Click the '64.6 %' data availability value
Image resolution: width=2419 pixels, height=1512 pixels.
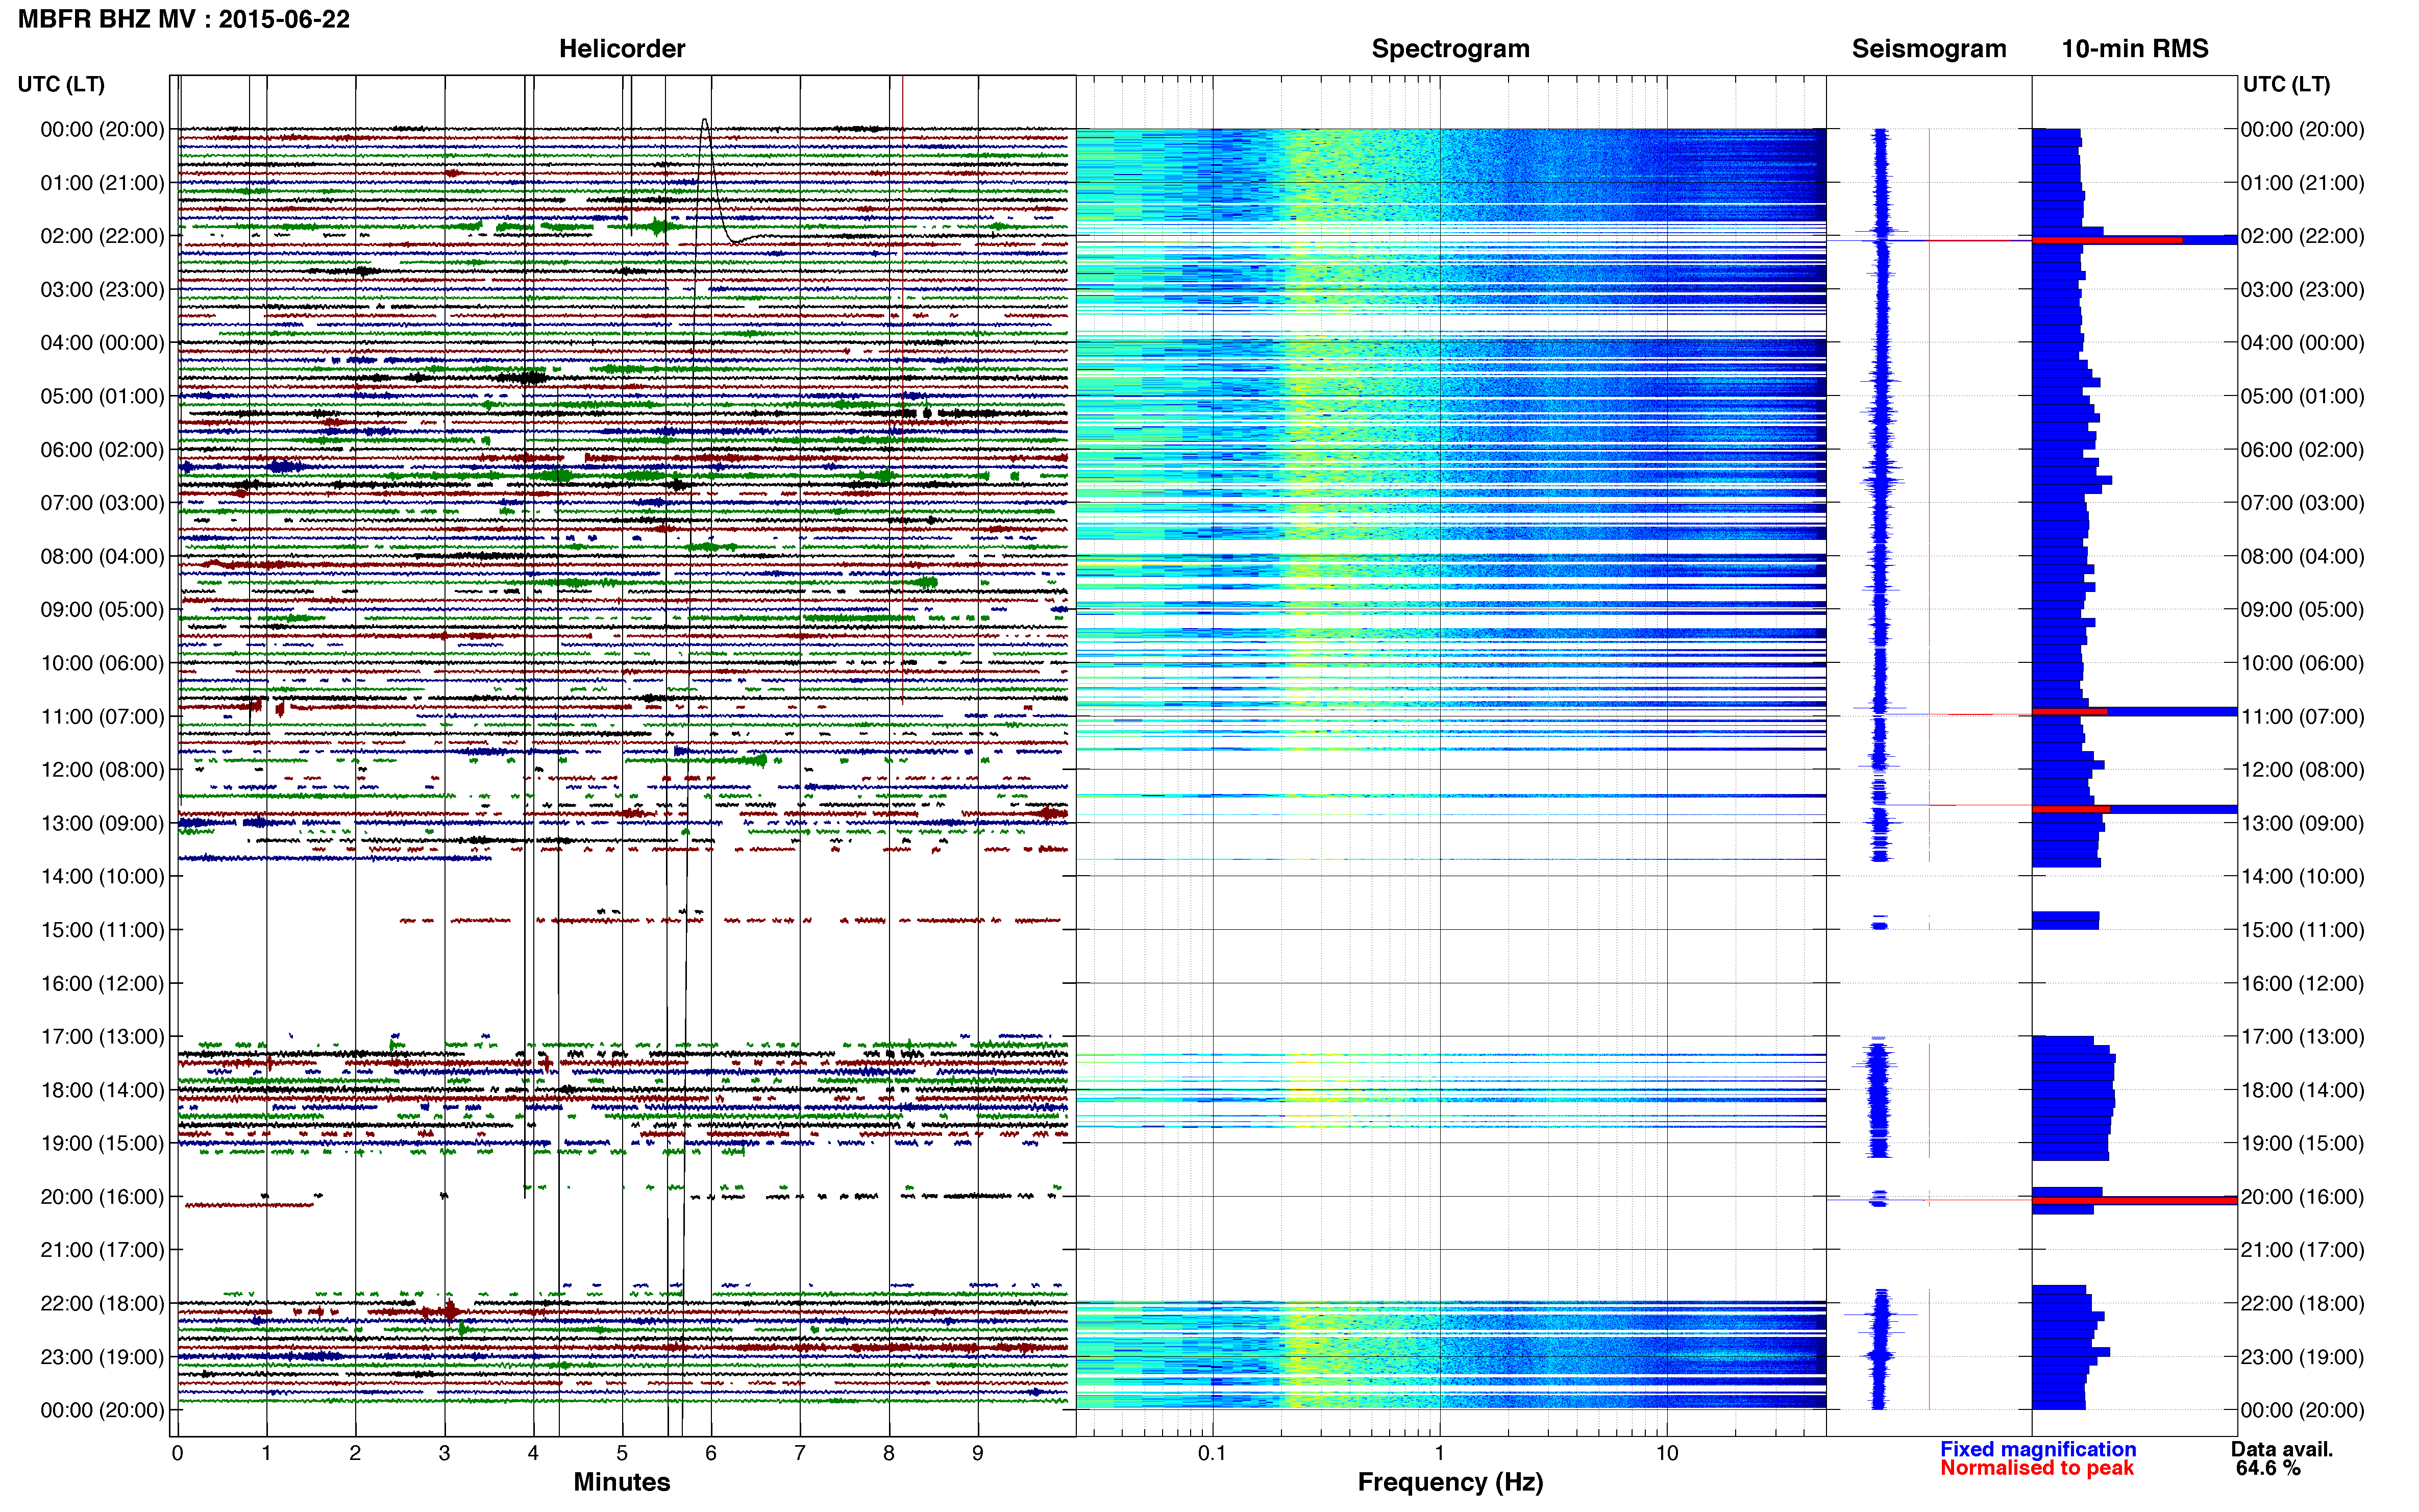(2268, 1468)
